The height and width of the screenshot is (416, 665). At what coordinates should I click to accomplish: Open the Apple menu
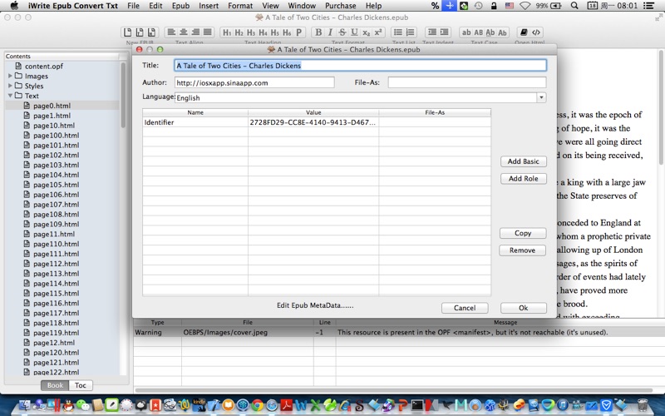(14, 6)
